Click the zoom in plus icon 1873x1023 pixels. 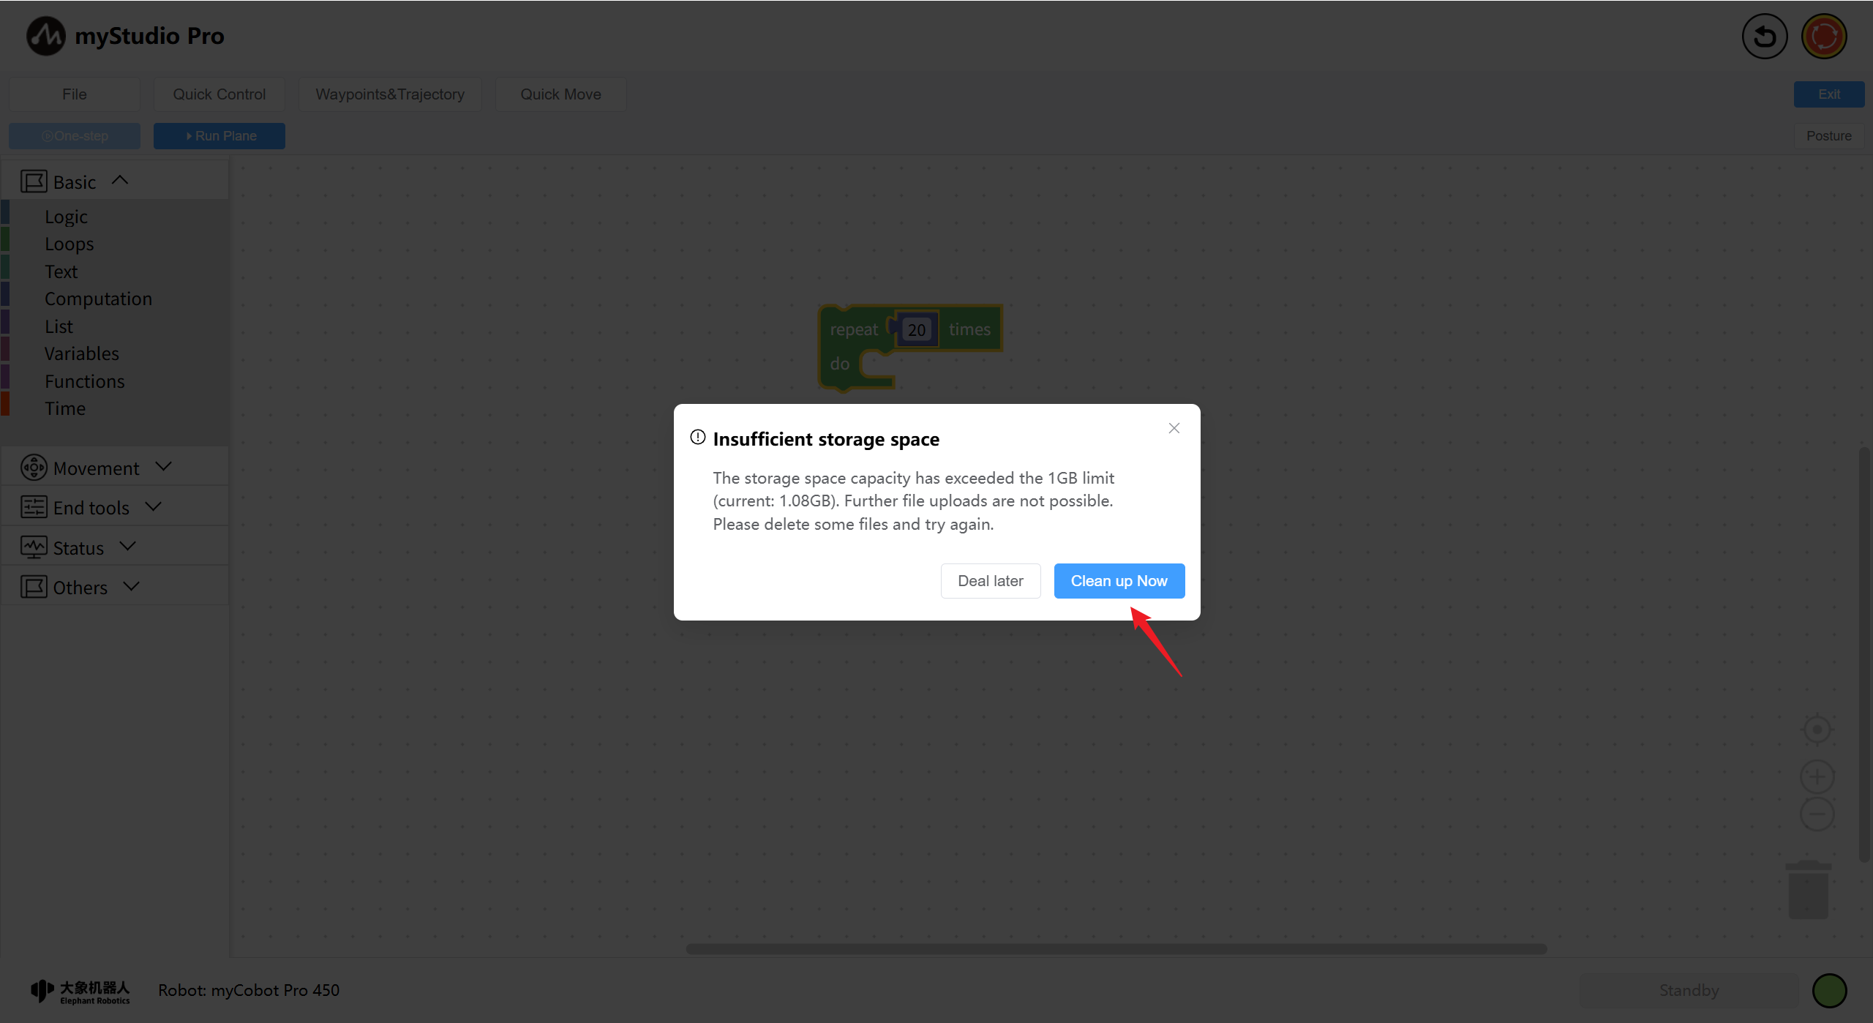click(x=1817, y=776)
